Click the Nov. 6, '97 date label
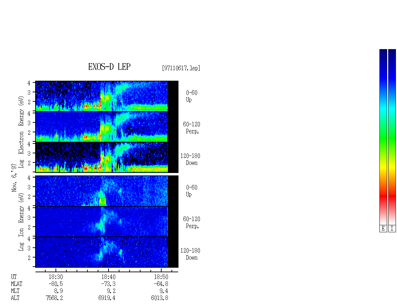Screen dimensions: 397x307 pos(14,178)
